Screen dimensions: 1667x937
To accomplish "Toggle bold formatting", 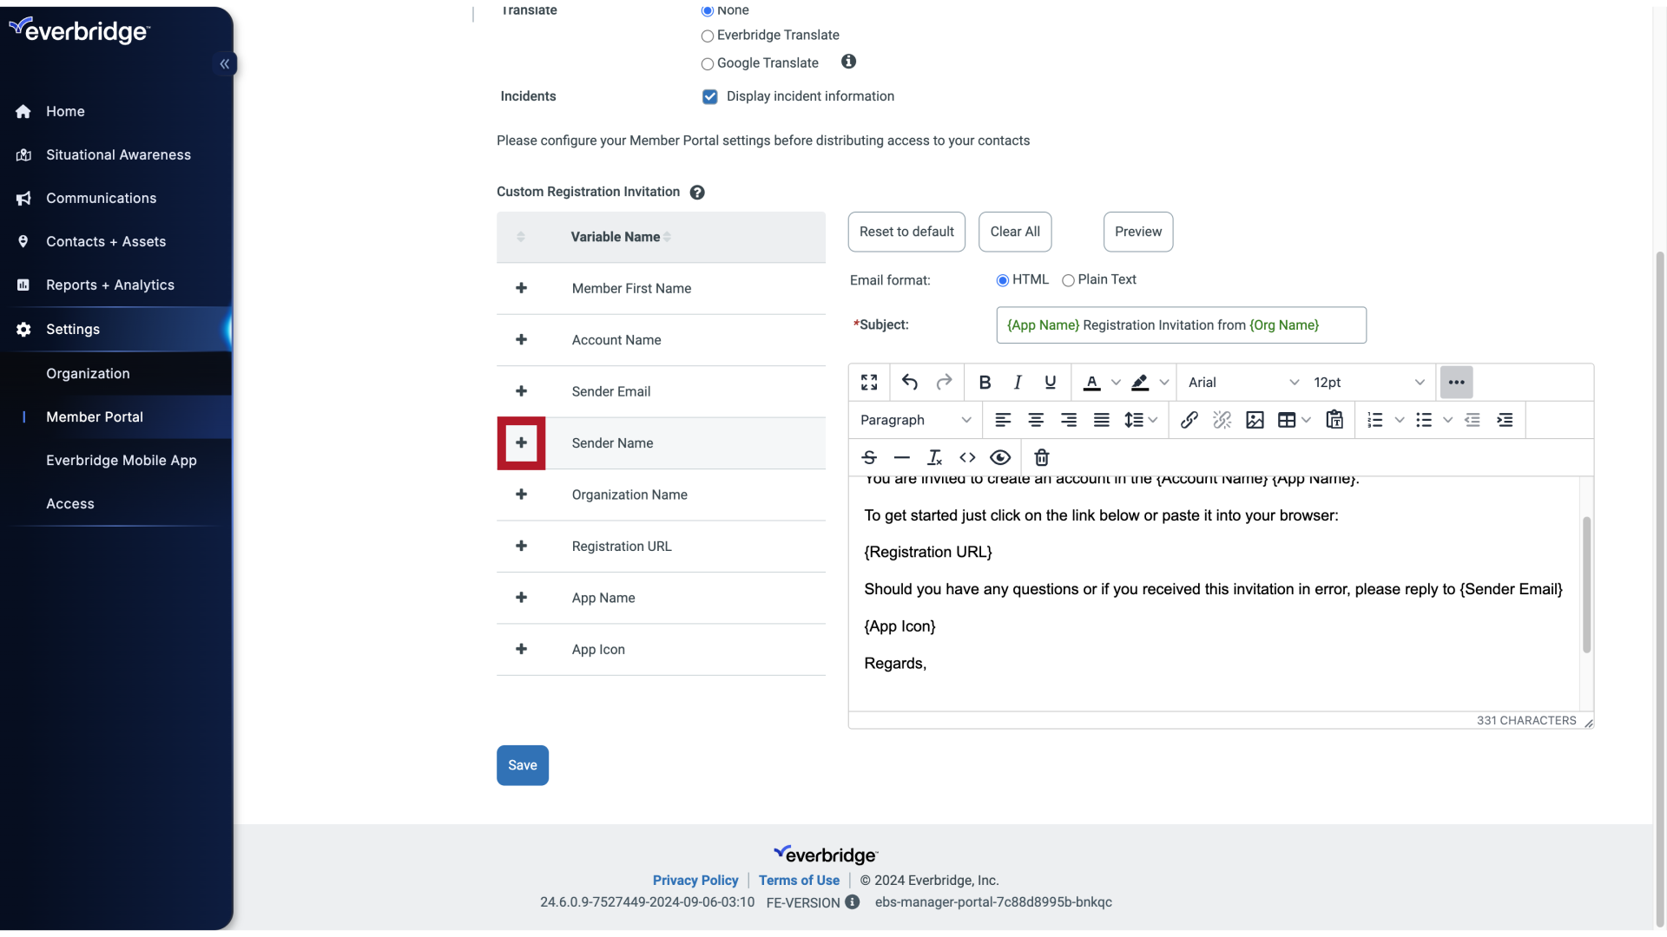I will (985, 383).
